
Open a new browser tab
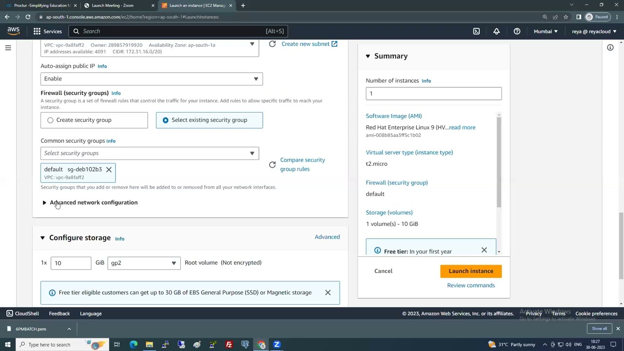[243, 5]
